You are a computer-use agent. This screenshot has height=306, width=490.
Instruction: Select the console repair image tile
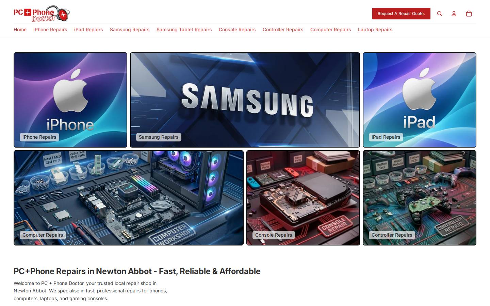click(303, 198)
